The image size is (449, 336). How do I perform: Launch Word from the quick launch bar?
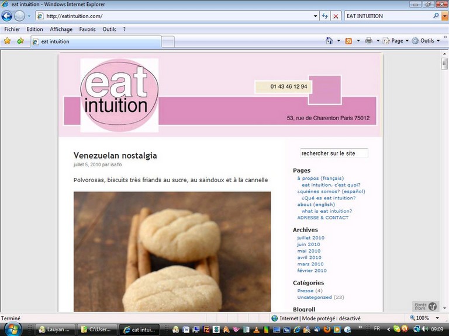186,330
